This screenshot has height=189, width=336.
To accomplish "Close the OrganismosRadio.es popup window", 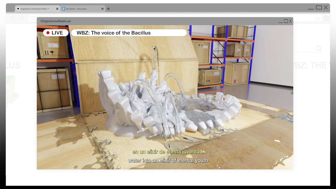I will click(x=290, y=21).
